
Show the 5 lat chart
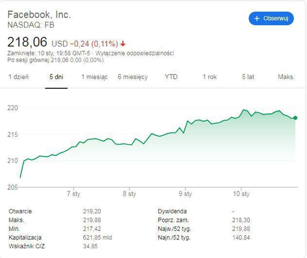point(248,77)
